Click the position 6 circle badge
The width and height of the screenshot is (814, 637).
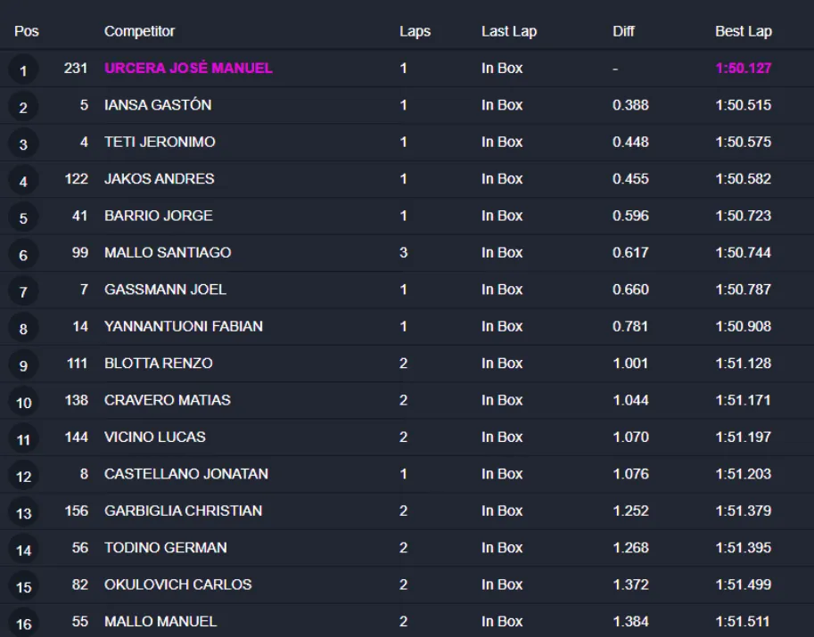[x=23, y=255]
